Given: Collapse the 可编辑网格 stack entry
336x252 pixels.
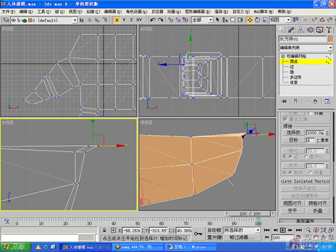Looking at the screenshot, I should pos(283,56).
